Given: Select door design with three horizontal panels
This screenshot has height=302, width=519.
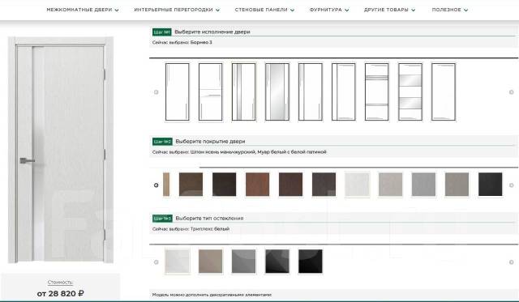Looking at the screenshot, I should click(x=377, y=91).
